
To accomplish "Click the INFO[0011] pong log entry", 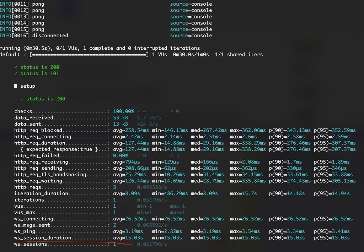I will (22, 4).
